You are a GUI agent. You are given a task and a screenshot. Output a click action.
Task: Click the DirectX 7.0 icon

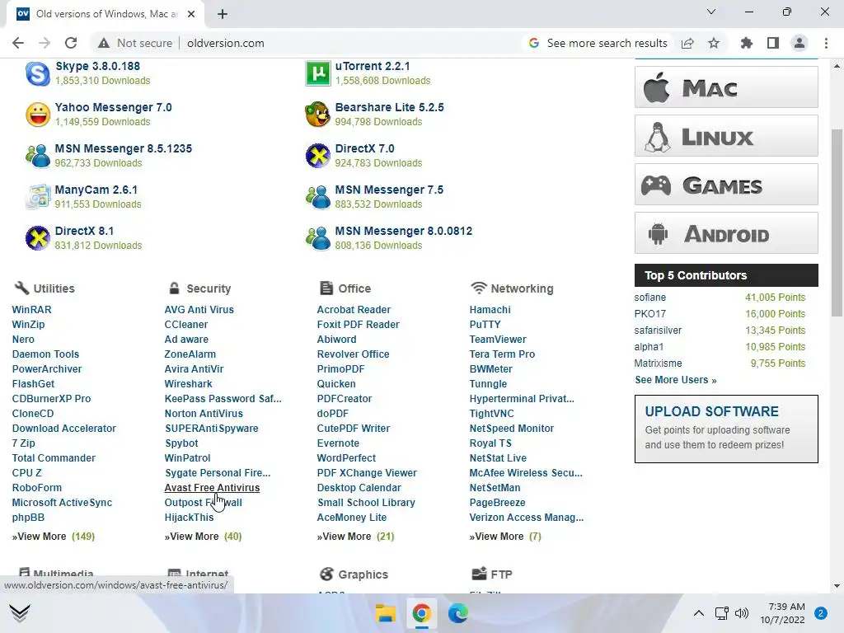coord(318,156)
